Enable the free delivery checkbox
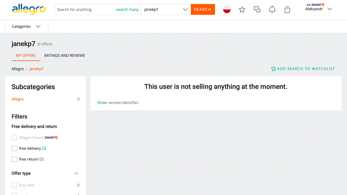This screenshot has width=347, height=195. click(x=14, y=149)
